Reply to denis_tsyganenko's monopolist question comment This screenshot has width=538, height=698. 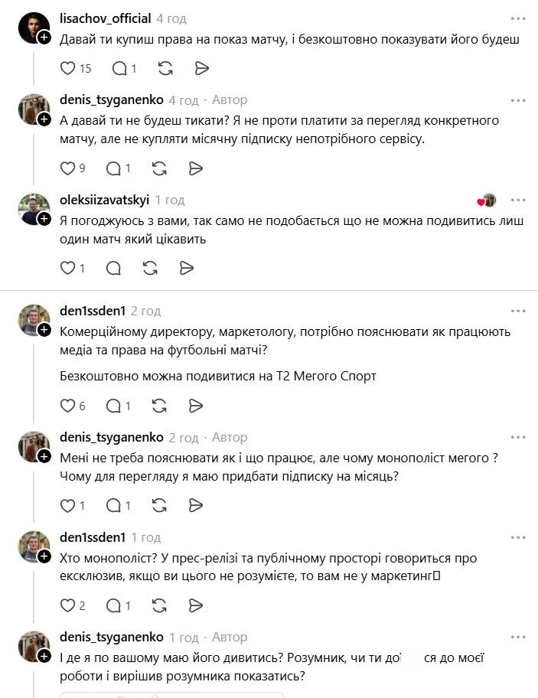(x=114, y=505)
